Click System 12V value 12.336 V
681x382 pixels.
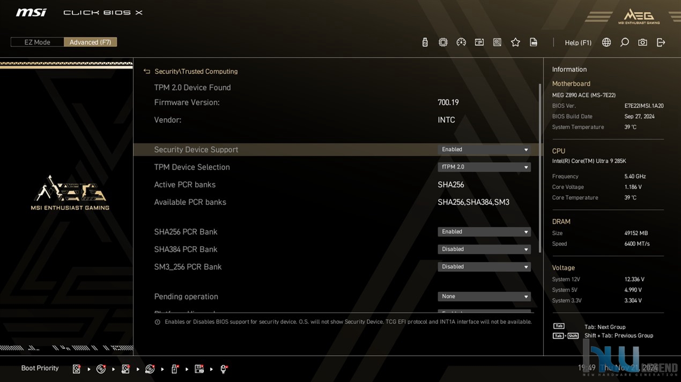[x=634, y=279]
